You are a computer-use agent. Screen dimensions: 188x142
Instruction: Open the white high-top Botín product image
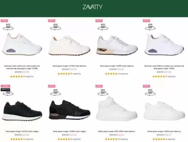117,108
